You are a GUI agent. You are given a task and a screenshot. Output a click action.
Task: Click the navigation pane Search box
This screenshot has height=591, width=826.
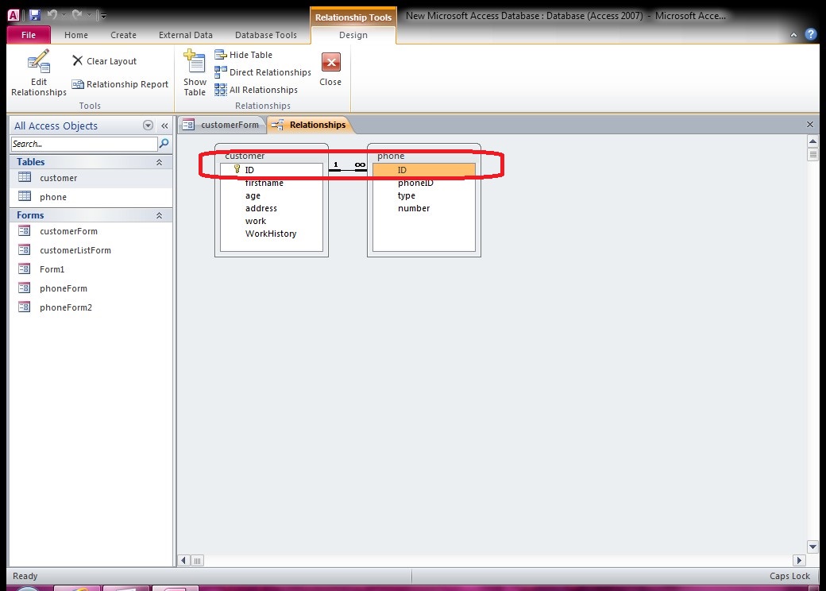pos(83,144)
